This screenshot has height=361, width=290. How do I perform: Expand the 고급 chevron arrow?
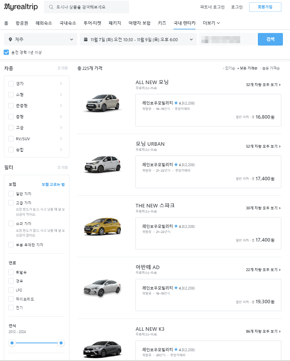point(61,128)
